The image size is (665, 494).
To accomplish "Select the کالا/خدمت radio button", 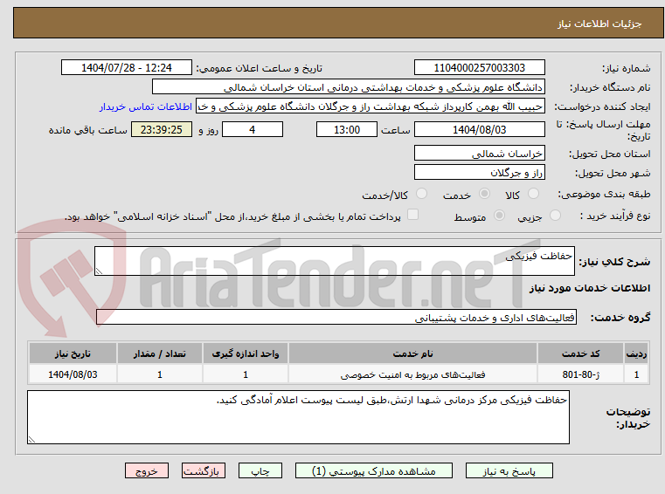I will pos(421,194).
